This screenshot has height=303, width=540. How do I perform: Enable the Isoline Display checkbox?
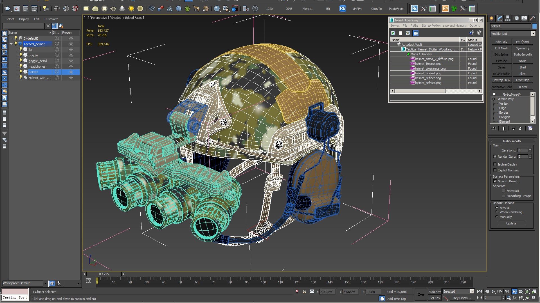pyautogui.click(x=495, y=164)
